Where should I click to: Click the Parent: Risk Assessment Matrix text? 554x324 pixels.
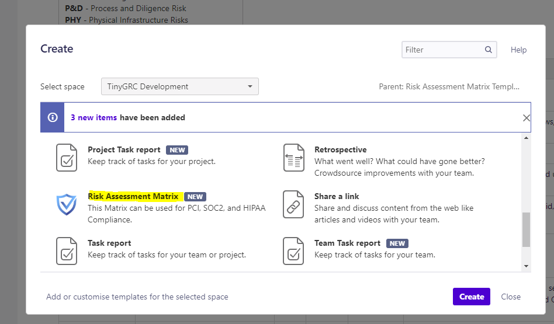449,86
